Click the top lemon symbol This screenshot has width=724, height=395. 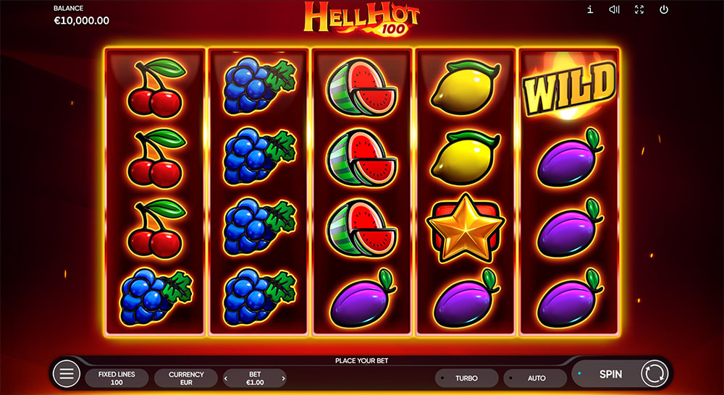pos(466,88)
